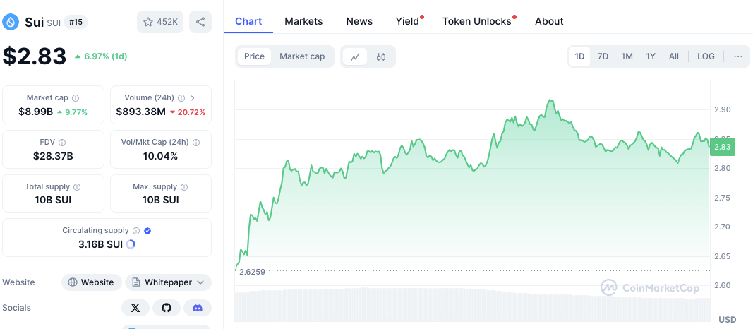Set chart range to All
This screenshot has width=753, height=329.
tap(674, 56)
